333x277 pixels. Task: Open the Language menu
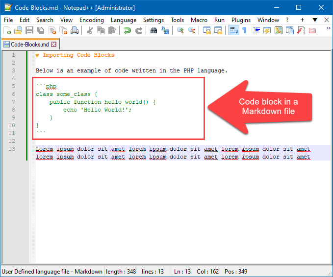pyautogui.click(x=124, y=20)
